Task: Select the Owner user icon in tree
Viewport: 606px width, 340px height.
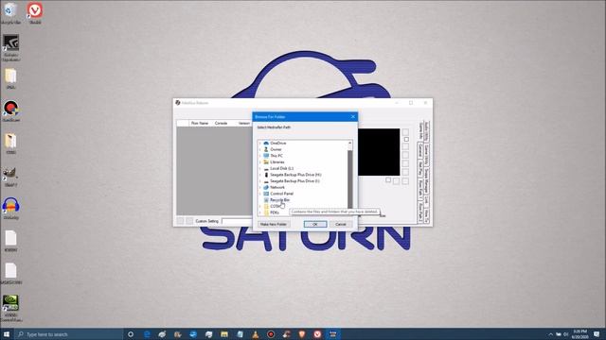Action: 266,149
